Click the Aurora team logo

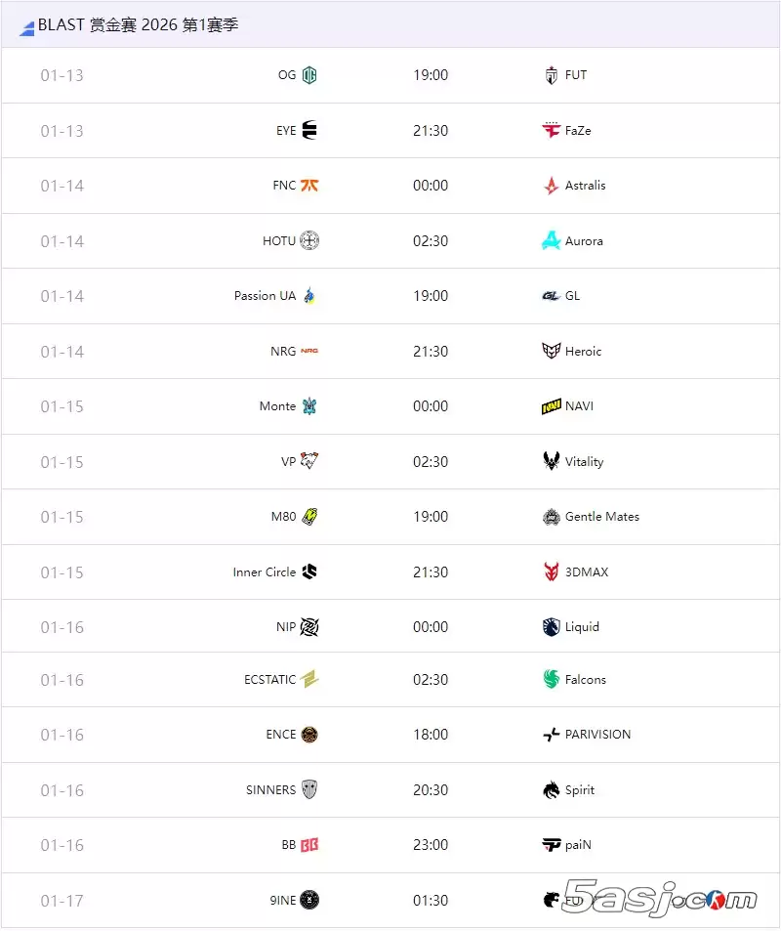[x=552, y=240]
